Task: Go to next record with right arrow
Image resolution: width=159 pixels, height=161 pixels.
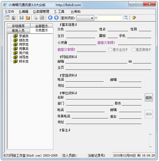Action: (56, 18)
